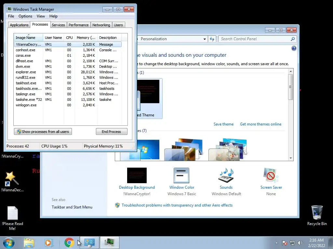Click the shield icon beside Troubleshoot link
This screenshot has width=333, height=249.
pos(117,205)
